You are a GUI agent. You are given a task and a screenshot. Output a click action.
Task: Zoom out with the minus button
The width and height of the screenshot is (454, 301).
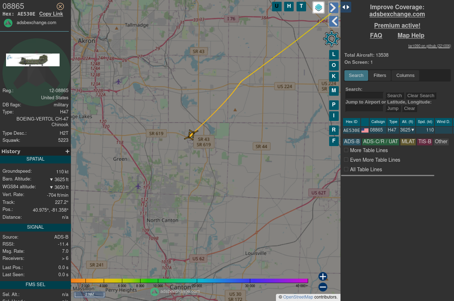click(x=323, y=287)
